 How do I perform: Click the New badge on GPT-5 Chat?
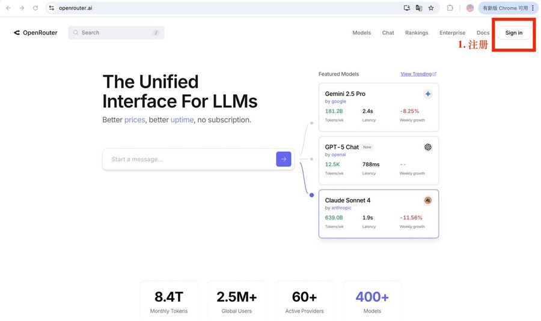[367, 147]
